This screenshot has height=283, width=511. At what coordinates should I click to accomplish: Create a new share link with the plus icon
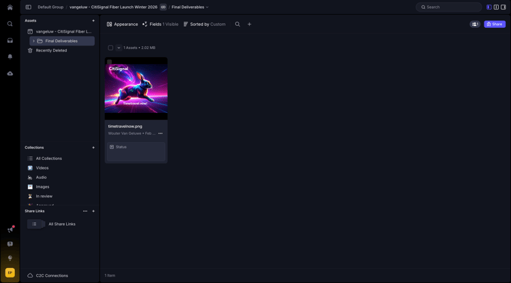point(93,211)
